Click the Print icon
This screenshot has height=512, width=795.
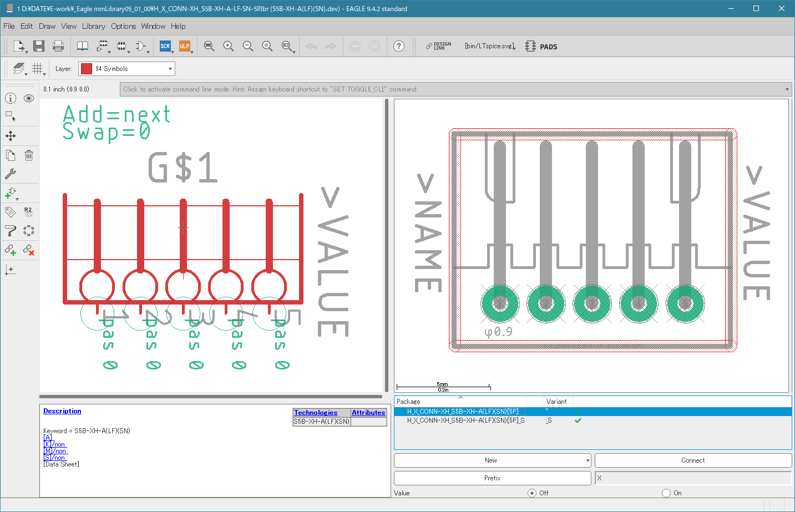coord(58,46)
